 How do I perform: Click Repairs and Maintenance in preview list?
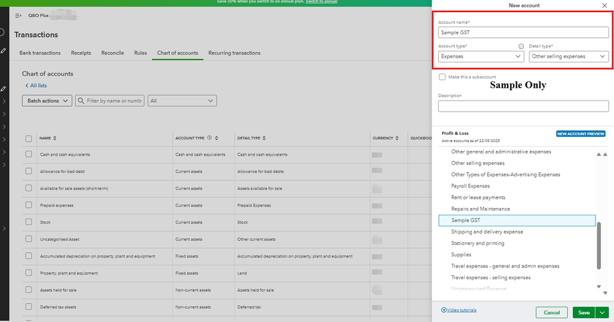[x=481, y=209]
